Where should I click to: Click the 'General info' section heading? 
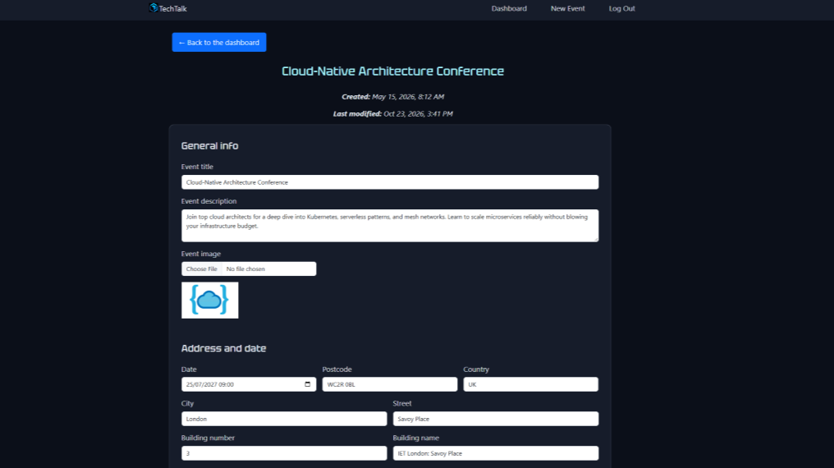point(209,145)
